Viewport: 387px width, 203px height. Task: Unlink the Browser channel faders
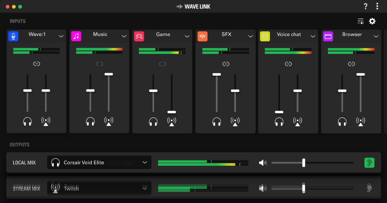[351, 64]
